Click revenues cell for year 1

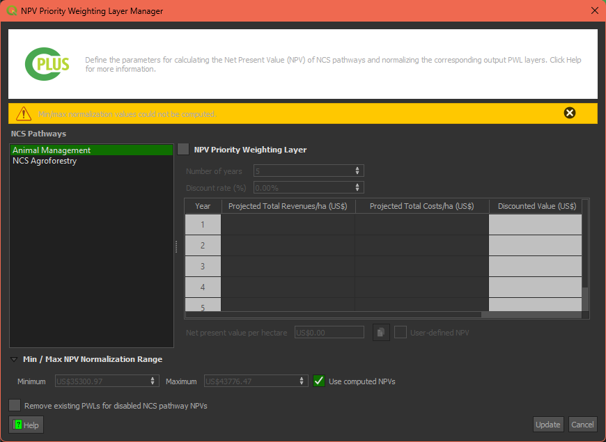[x=288, y=224]
